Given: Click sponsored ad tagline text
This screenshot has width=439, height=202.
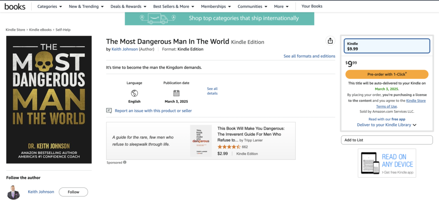Looking at the screenshot, I should pos(143,141).
